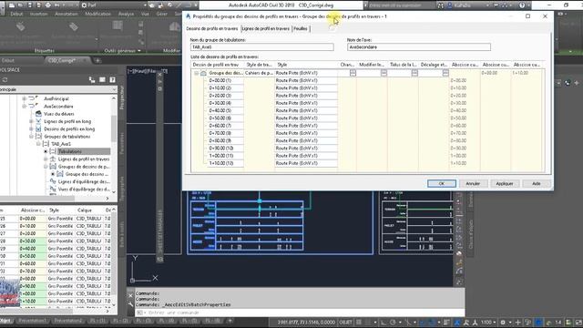Screen dimensions: 583x328
Task: Click the Print icon in quick access toolbar
Action: click(x=47, y=5)
